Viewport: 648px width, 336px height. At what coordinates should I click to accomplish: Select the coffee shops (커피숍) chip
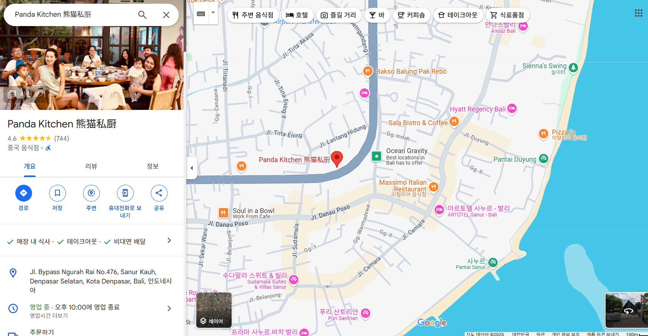pyautogui.click(x=412, y=15)
